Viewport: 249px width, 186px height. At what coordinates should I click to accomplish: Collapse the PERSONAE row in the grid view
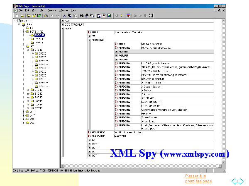point(89,39)
